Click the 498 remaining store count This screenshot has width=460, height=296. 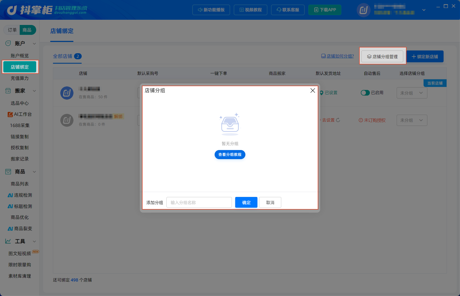[x=75, y=280]
